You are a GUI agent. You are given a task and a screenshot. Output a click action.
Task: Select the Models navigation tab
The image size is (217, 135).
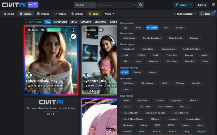click(26, 14)
